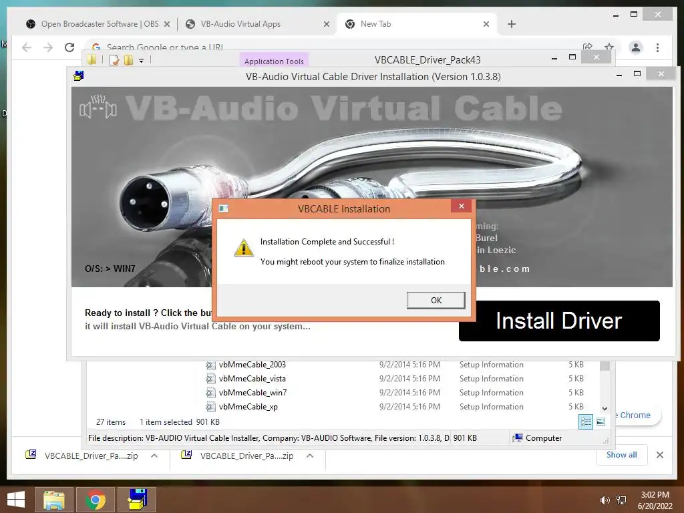This screenshot has height=513, width=684.
Task: Click the 27 items status text
Action: point(111,422)
